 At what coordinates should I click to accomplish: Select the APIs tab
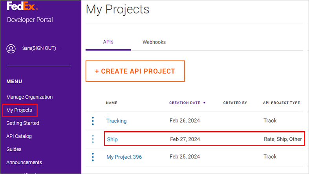pos(108,42)
